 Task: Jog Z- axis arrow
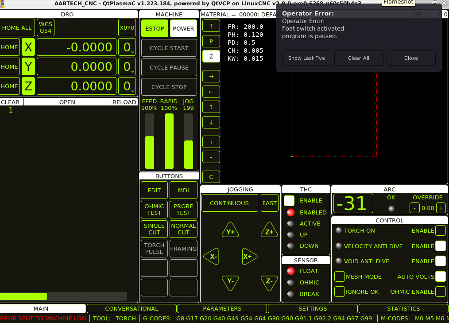[269, 282]
